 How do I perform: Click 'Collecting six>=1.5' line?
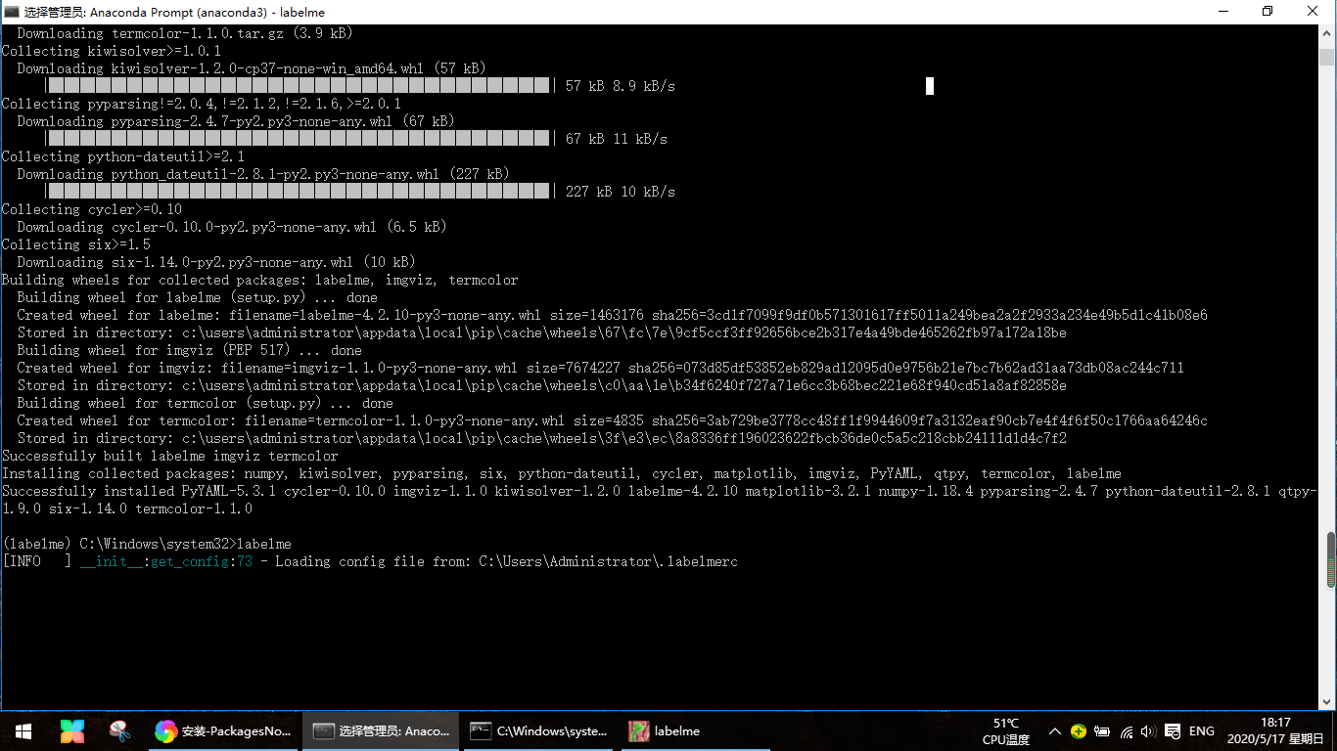[x=76, y=244]
